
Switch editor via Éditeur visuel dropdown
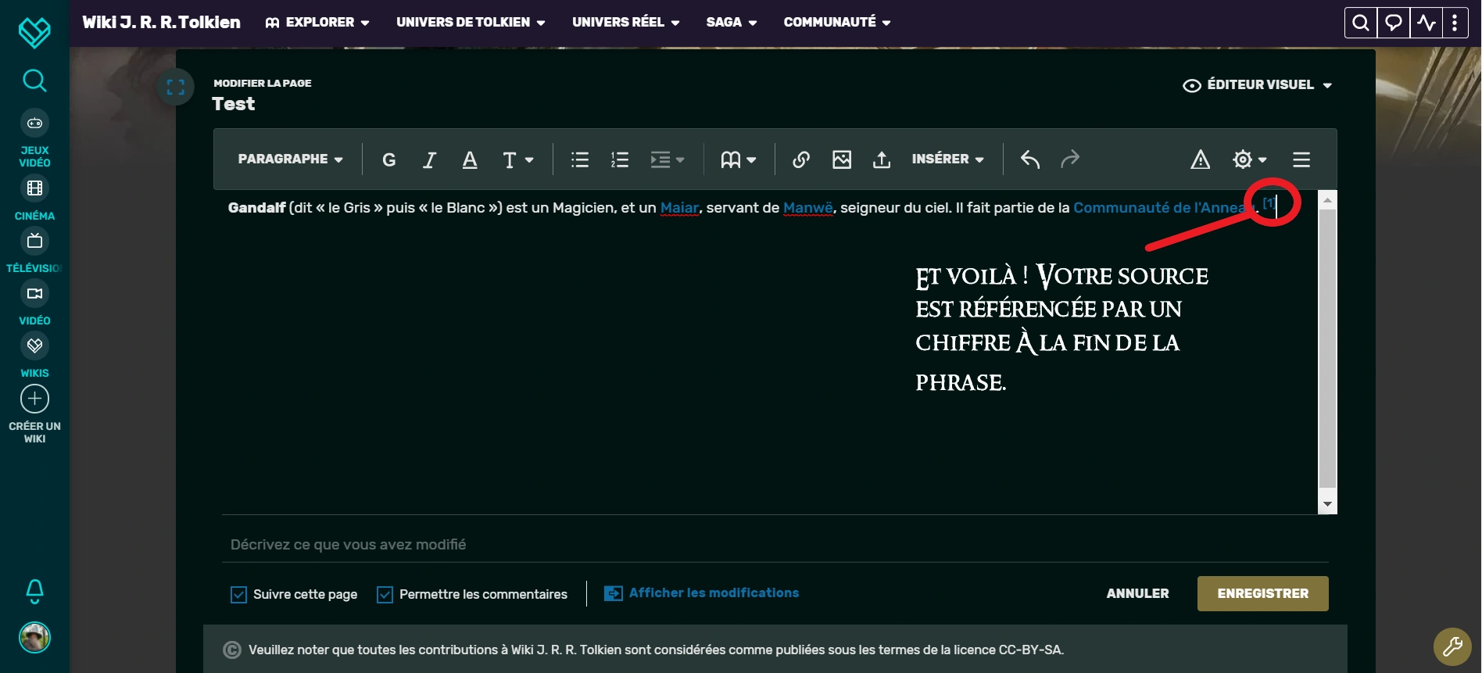click(1258, 85)
